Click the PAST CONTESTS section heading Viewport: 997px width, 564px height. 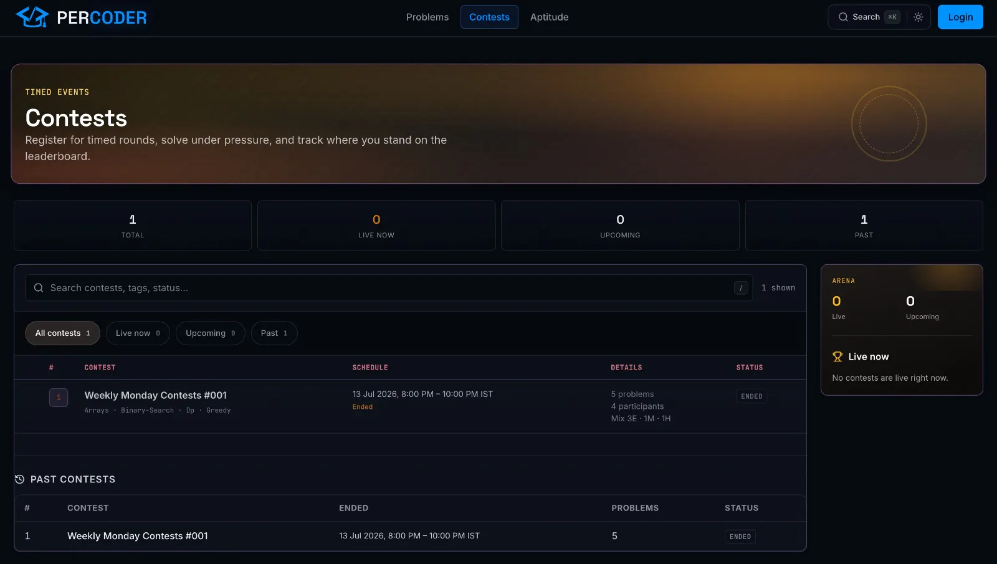(x=73, y=479)
